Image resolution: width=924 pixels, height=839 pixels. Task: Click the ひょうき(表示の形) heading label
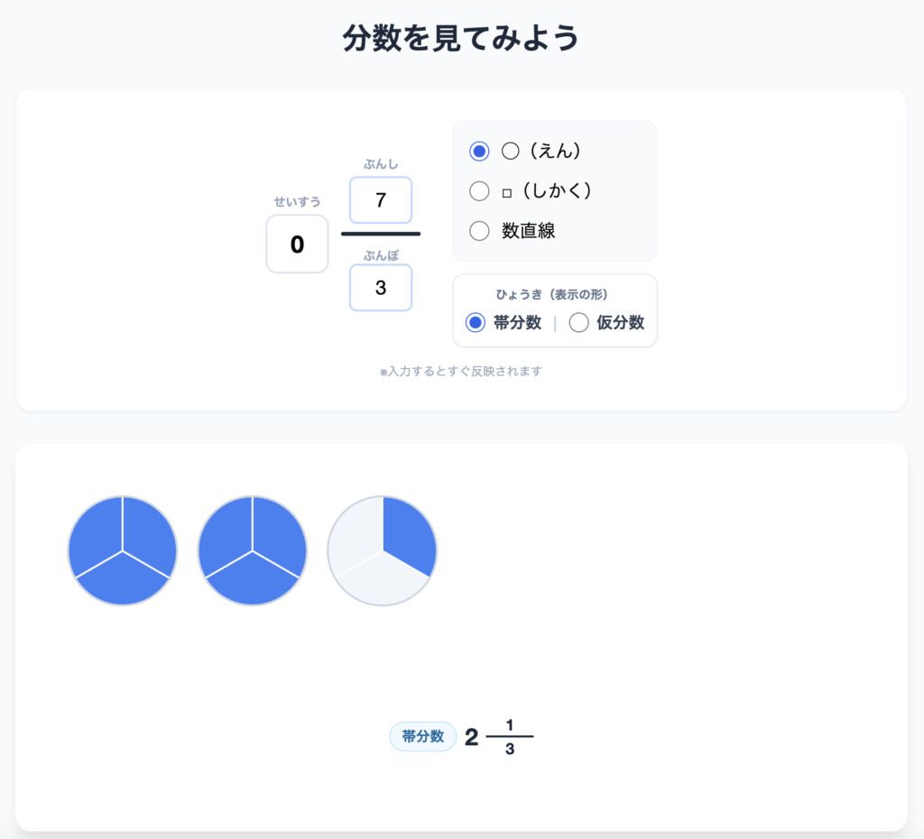[555, 294]
